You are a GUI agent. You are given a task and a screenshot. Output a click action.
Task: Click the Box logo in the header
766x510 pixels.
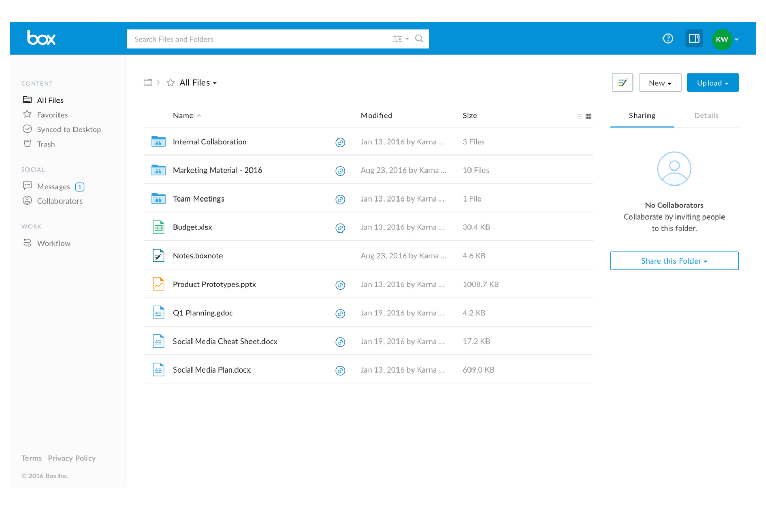pyautogui.click(x=41, y=38)
